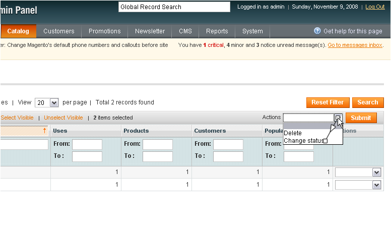Open the System menu
Screen dimensions: 391x227
(x=252, y=31)
